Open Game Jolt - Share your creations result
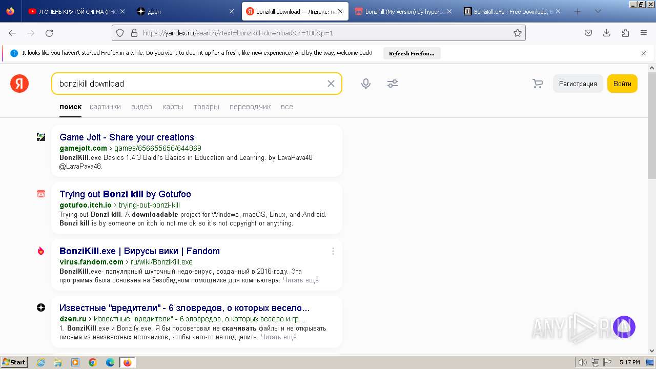The width and height of the screenshot is (656, 369). pos(127,137)
